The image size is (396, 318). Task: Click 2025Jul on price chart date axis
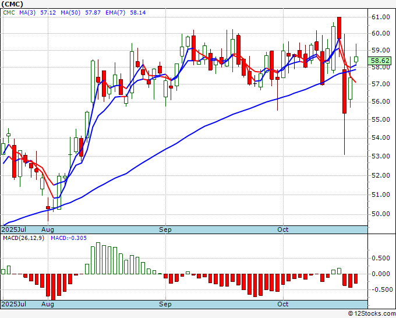pos(14,229)
